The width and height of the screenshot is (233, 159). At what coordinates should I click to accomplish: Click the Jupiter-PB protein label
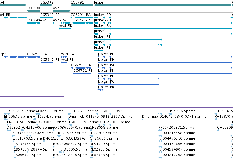106,87
